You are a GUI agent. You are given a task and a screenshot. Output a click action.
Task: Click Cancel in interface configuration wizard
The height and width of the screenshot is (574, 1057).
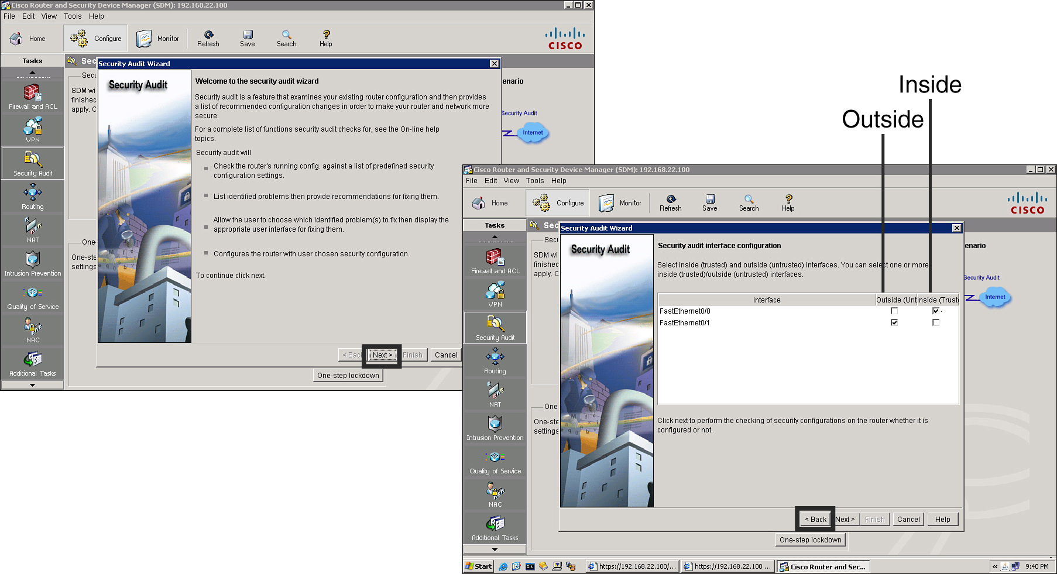pyautogui.click(x=908, y=520)
